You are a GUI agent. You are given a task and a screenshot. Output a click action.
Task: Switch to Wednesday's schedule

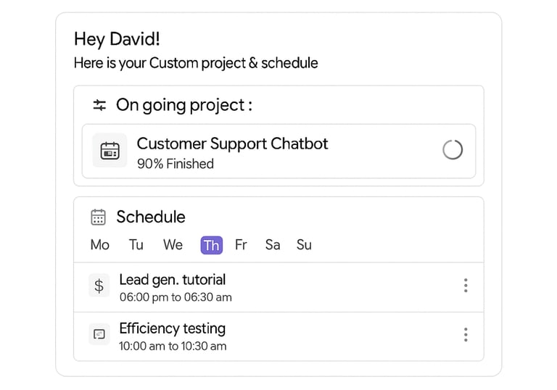(173, 245)
